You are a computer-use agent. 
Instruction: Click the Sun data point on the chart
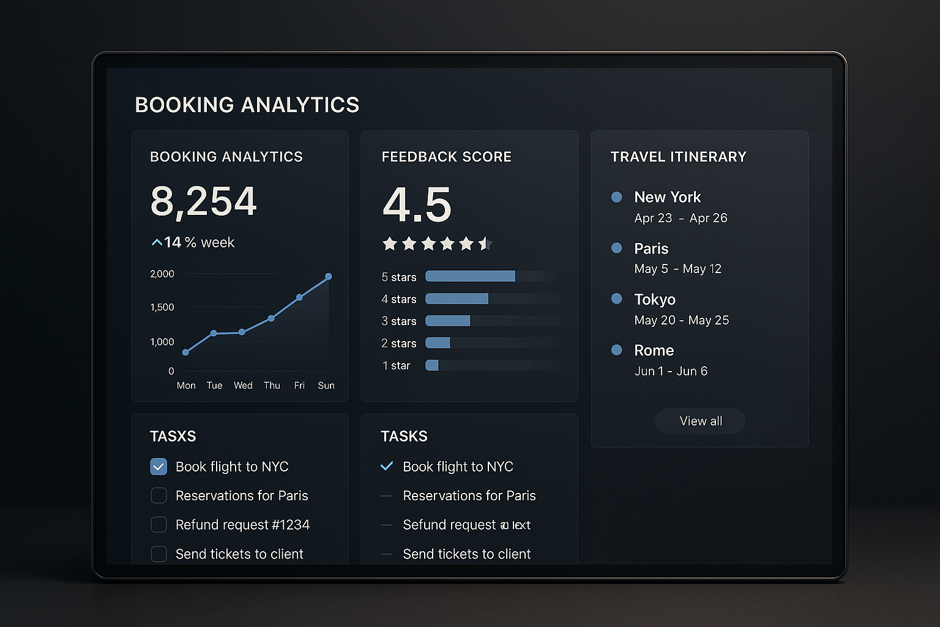click(329, 277)
